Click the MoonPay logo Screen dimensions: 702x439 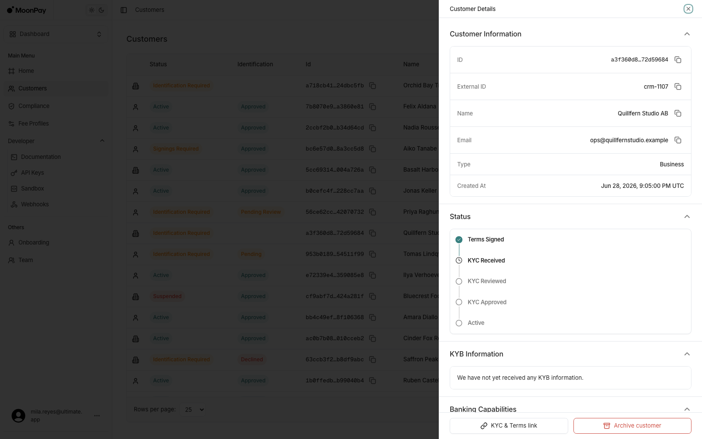(x=26, y=10)
